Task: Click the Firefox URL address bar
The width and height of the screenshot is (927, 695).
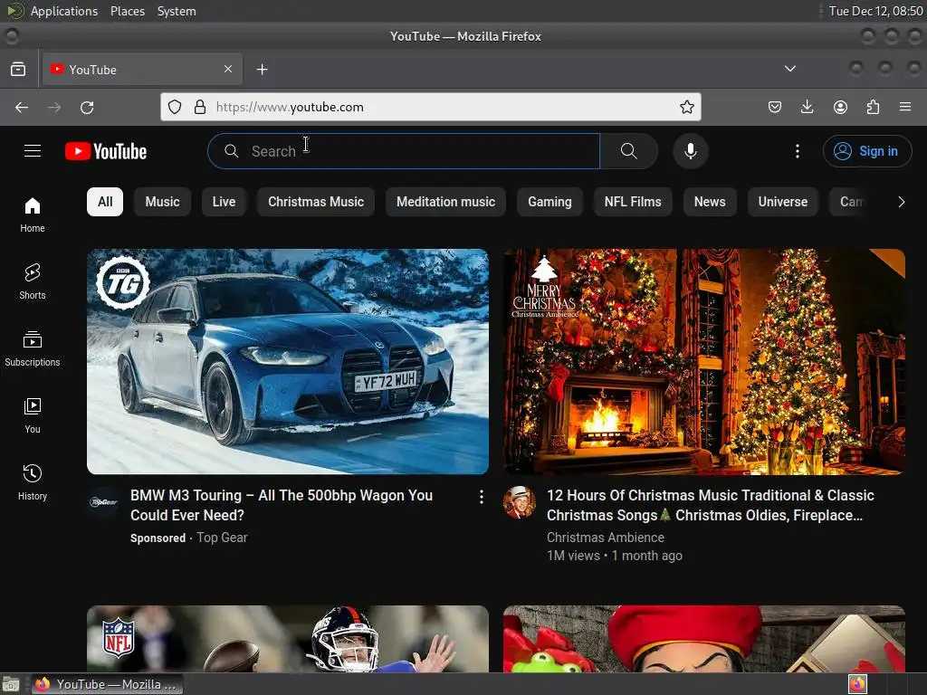Action: [430, 107]
